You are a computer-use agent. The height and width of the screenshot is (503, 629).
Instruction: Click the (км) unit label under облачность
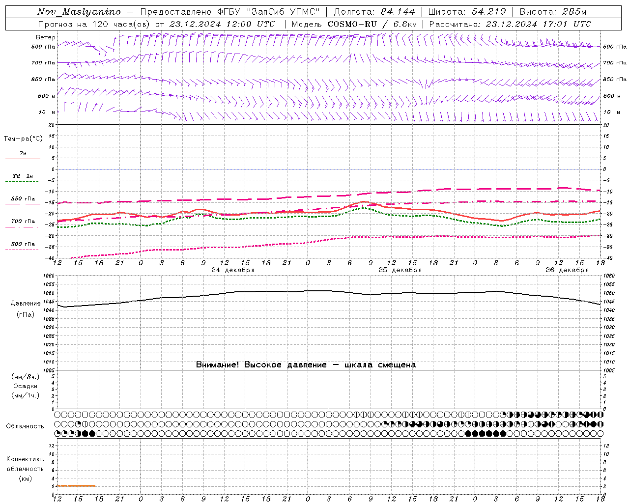pos(26,478)
